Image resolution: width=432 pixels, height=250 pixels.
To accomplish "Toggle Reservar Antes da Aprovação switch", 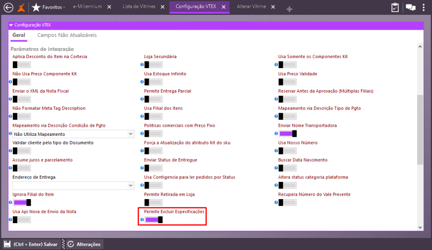I will click(x=288, y=99).
